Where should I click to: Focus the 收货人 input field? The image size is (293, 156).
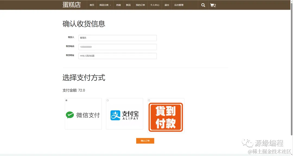(117, 38)
